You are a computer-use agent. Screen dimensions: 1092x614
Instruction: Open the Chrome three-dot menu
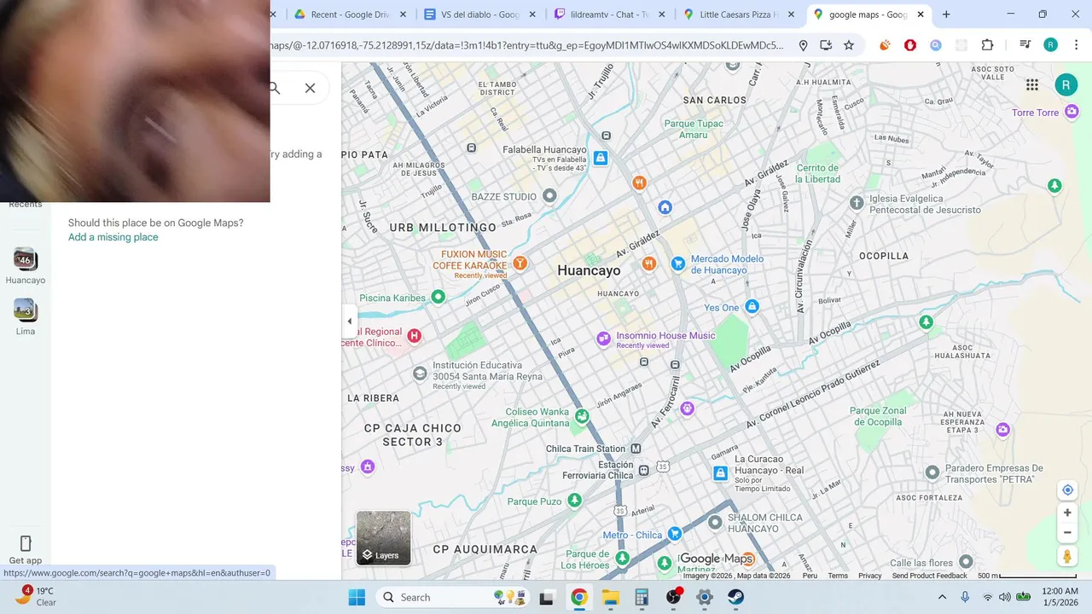(1076, 45)
